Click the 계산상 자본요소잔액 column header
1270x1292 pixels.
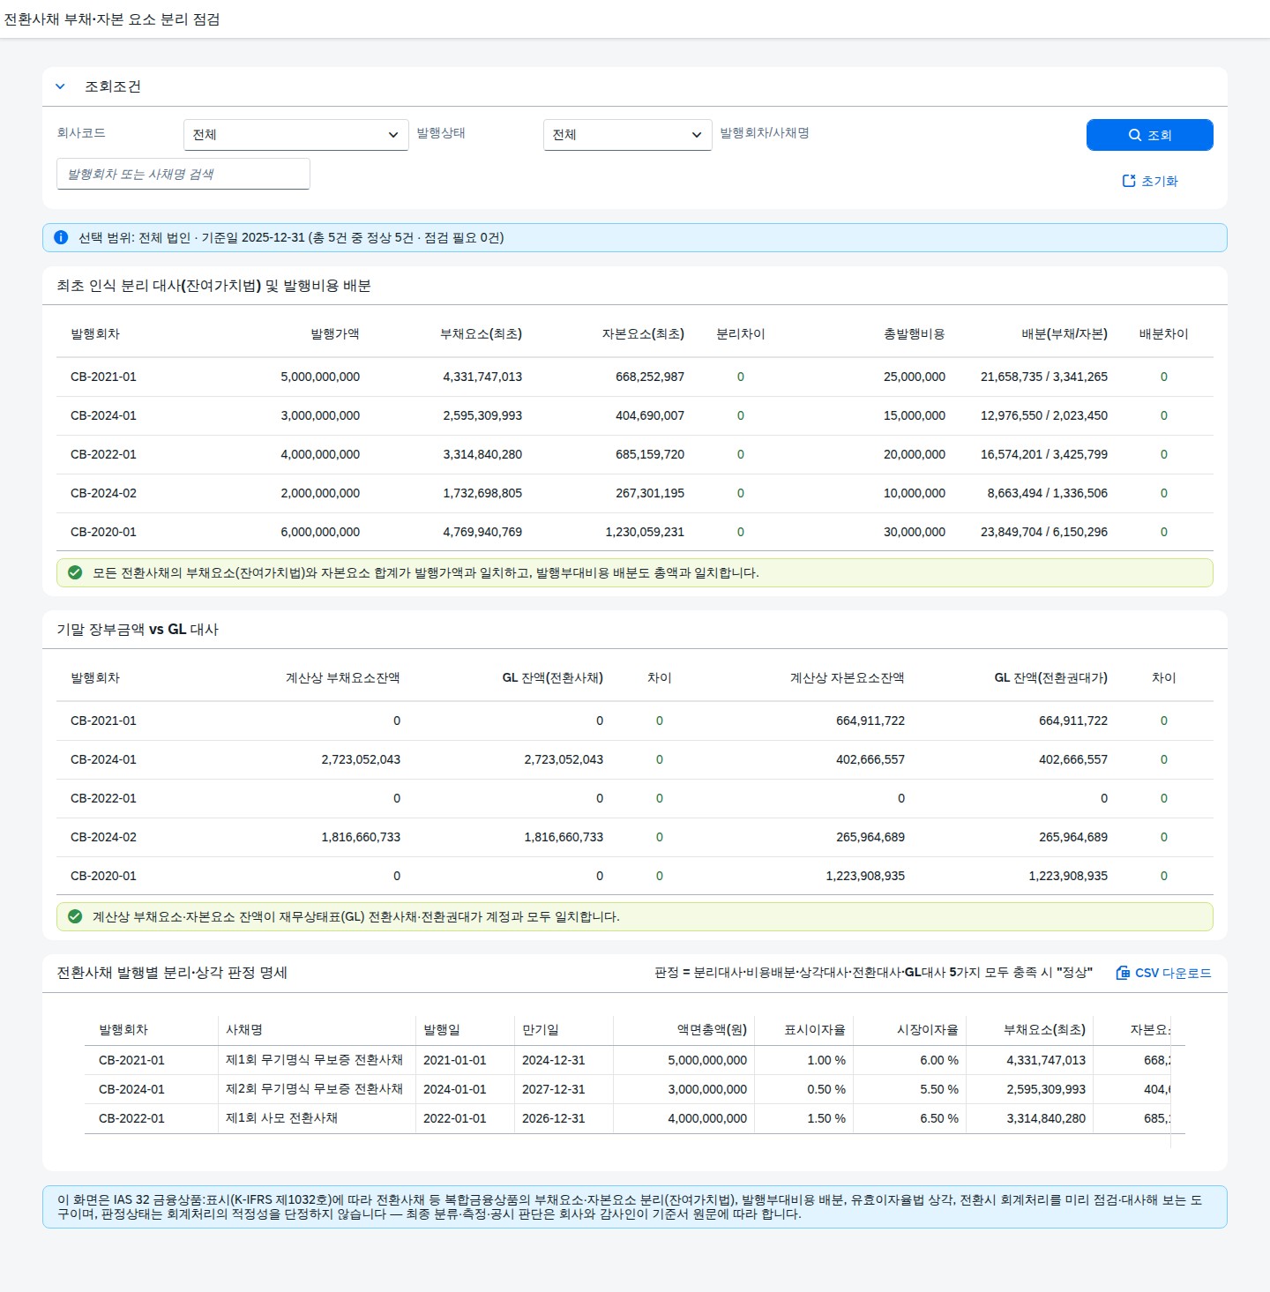coord(848,678)
